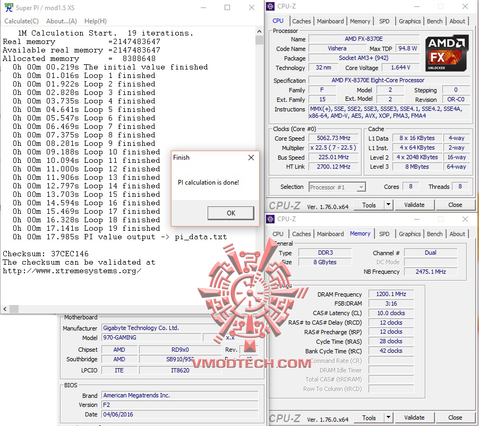Click the BIOS Brand American Megatrends Inc.
The height and width of the screenshot is (426, 479).
(x=179, y=395)
